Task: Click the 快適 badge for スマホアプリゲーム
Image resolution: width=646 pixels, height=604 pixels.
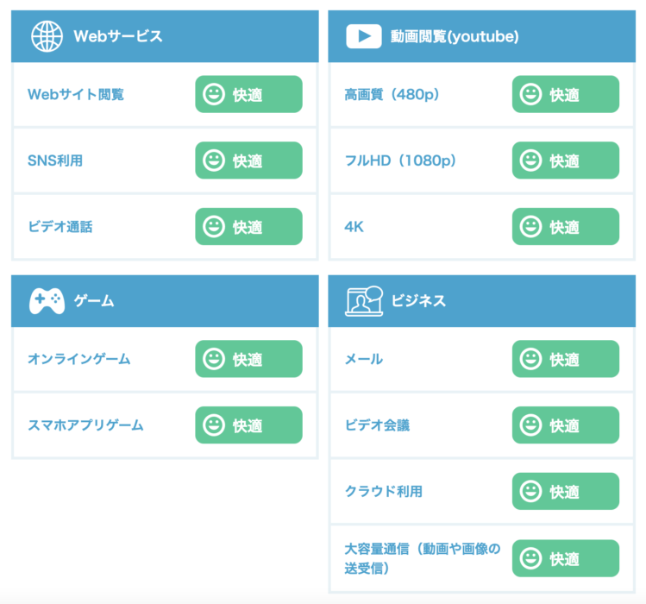Action: (248, 425)
